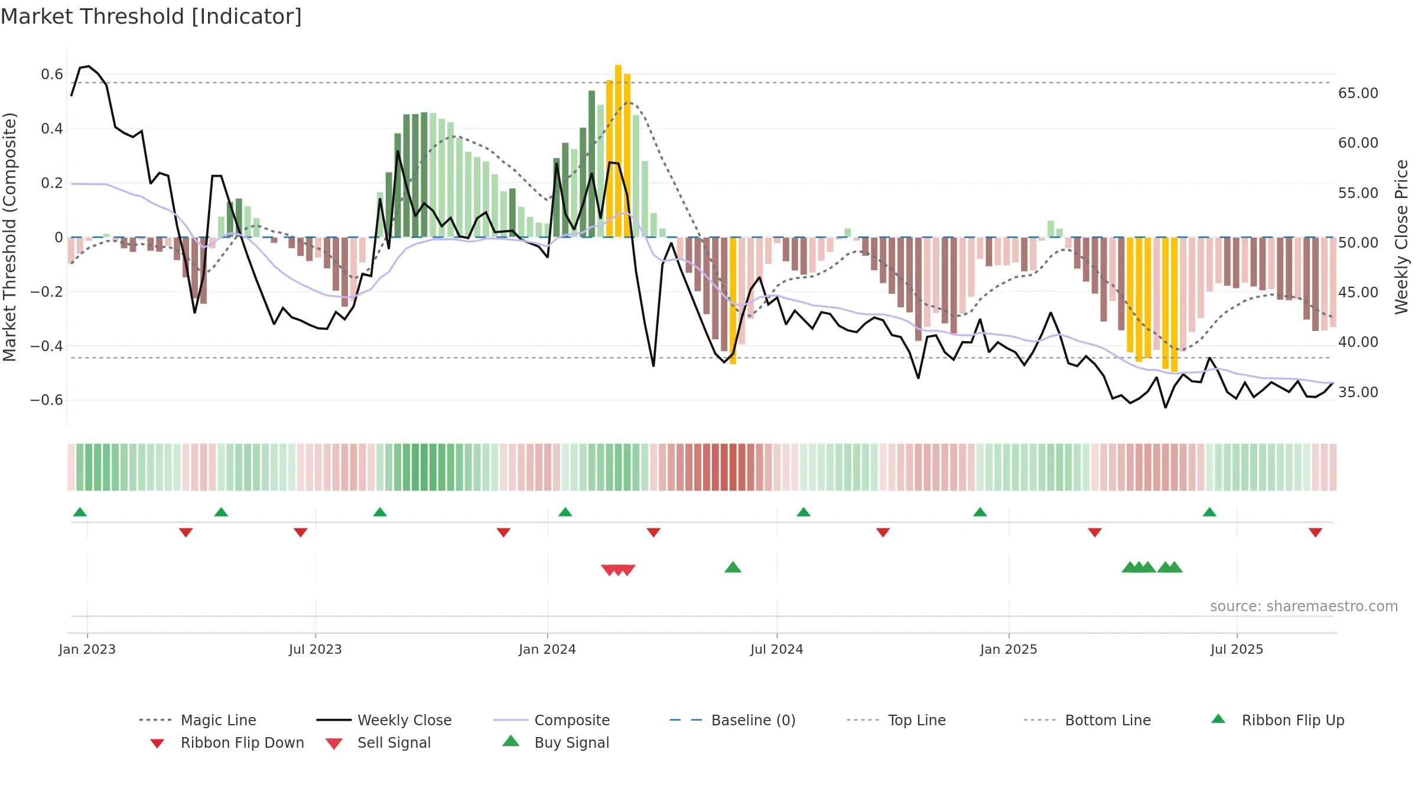This screenshot has height=798, width=1418.
Task: Click ribbon flip down marker just before Jul 2023
Action: coord(301,533)
